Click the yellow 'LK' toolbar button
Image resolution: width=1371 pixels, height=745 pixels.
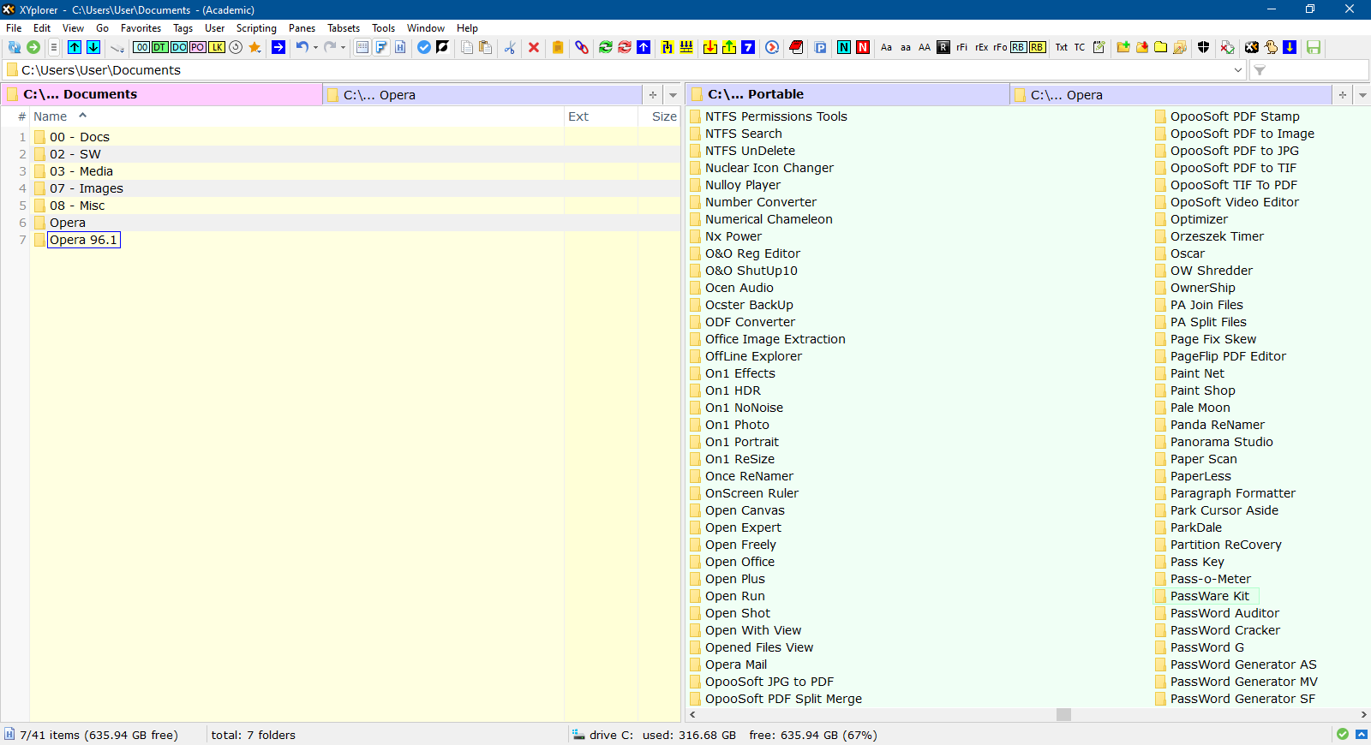pos(217,47)
